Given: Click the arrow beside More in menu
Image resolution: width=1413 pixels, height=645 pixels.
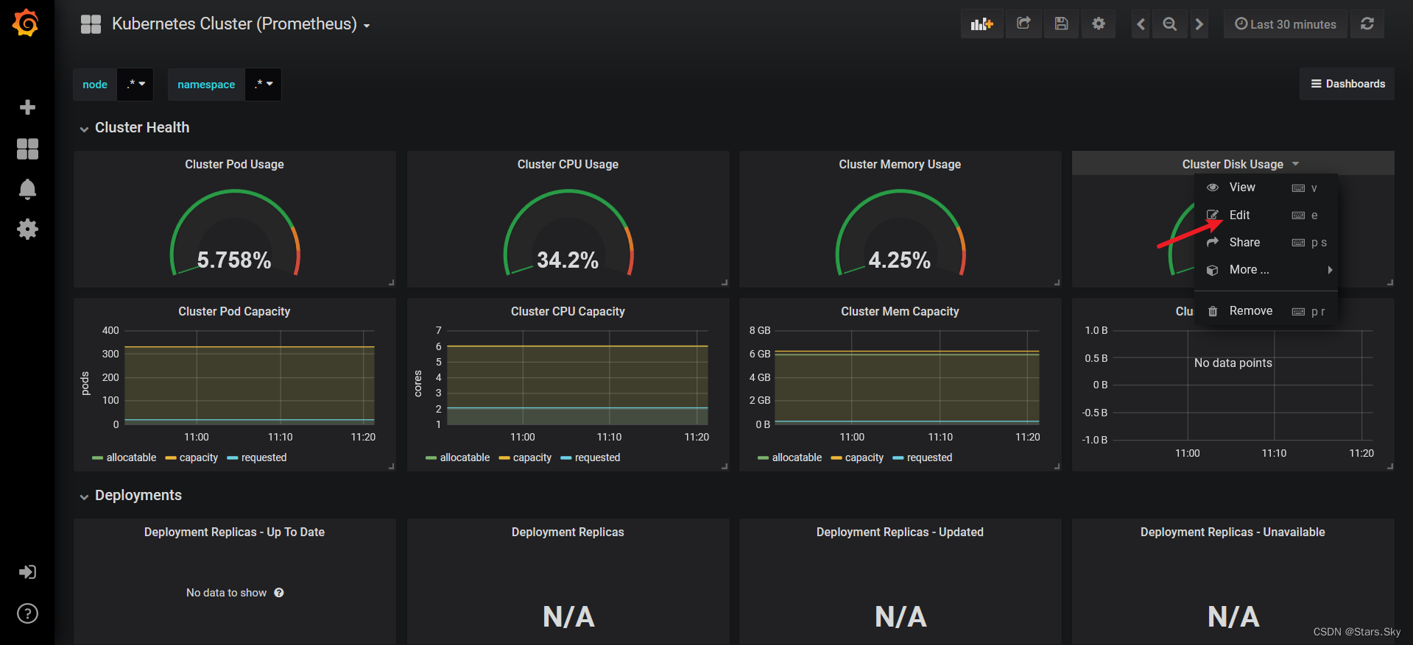Looking at the screenshot, I should [x=1330, y=270].
